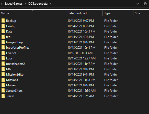Select the Config folder icon
The image size is (149, 114).
click(3, 26)
